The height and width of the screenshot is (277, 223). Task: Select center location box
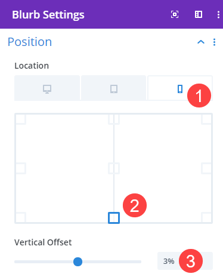click(114, 168)
